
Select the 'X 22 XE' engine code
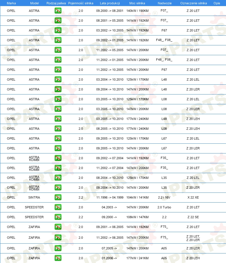193,197
